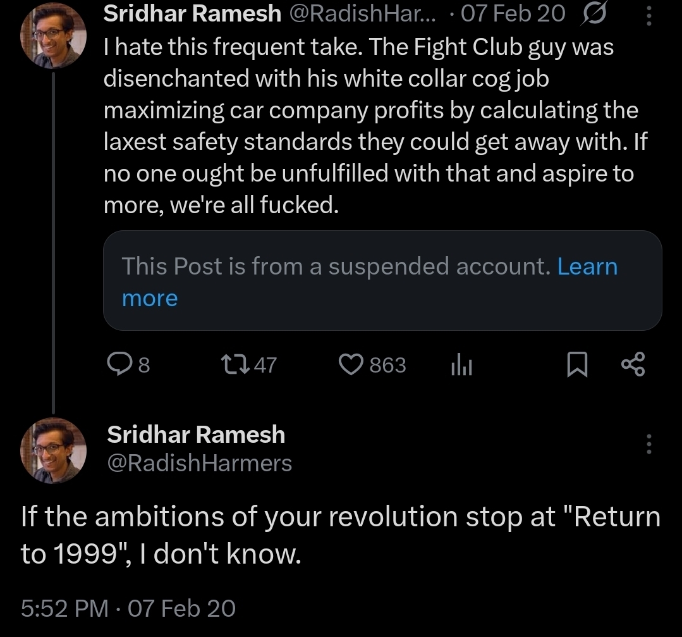Open more options for the reply tweet
The image size is (682, 637).
tap(649, 444)
